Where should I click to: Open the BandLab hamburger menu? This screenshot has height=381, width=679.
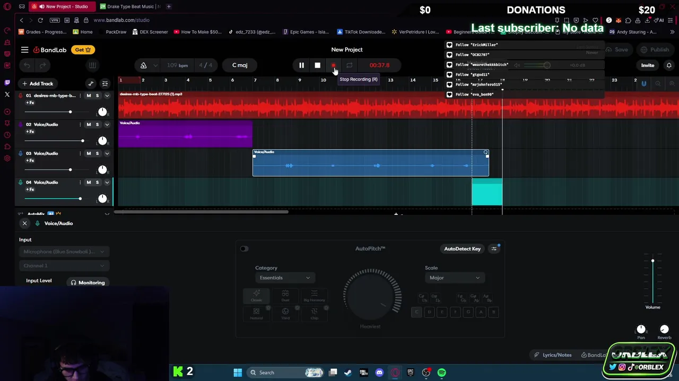tap(24, 50)
